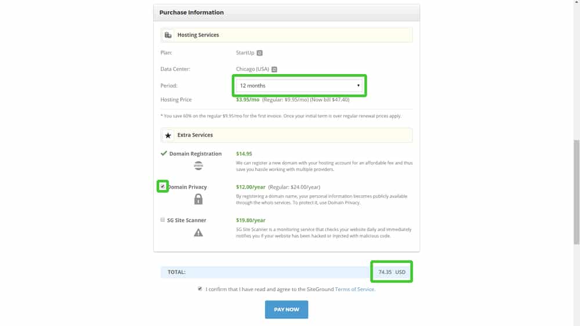Enable the SG Site Scanner checkbox
Image resolution: width=580 pixels, height=326 pixels.
[x=162, y=219]
